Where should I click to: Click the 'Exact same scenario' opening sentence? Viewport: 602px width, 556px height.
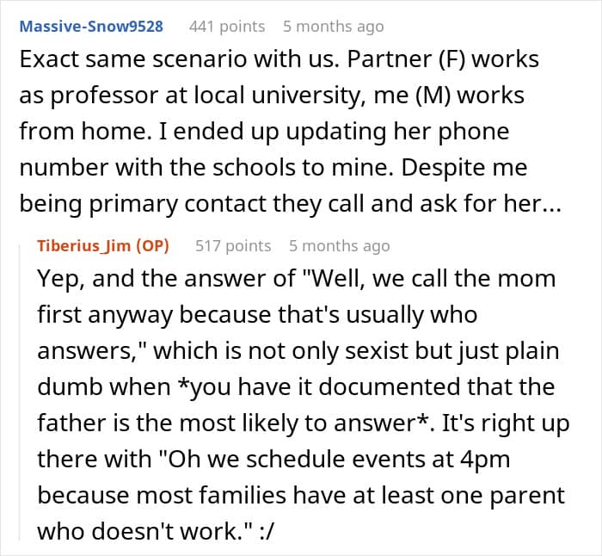179,59
